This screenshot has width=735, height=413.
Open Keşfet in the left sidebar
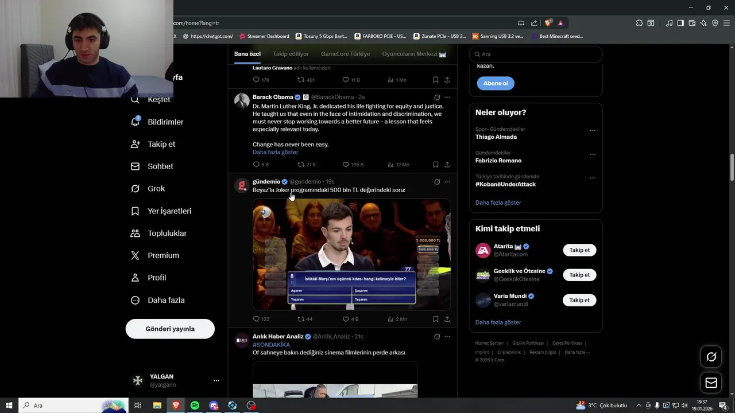tap(151, 100)
